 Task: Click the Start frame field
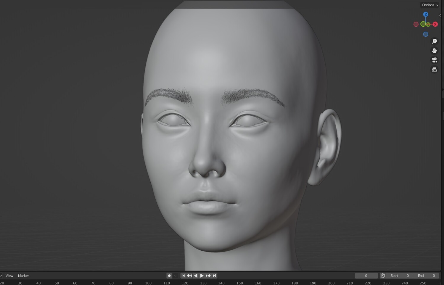pyautogui.click(x=399, y=276)
